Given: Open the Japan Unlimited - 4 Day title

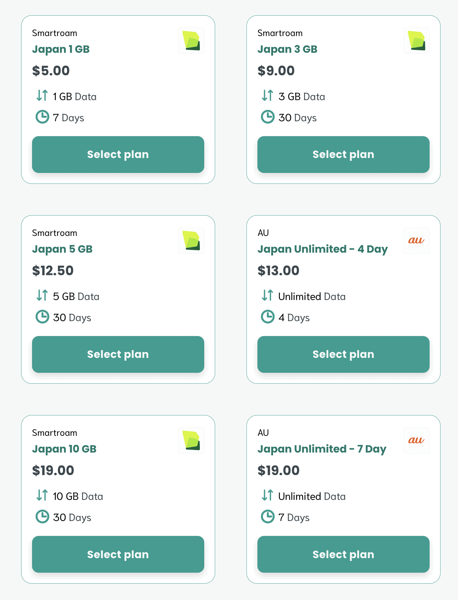Looking at the screenshot, I should point(322,249).
